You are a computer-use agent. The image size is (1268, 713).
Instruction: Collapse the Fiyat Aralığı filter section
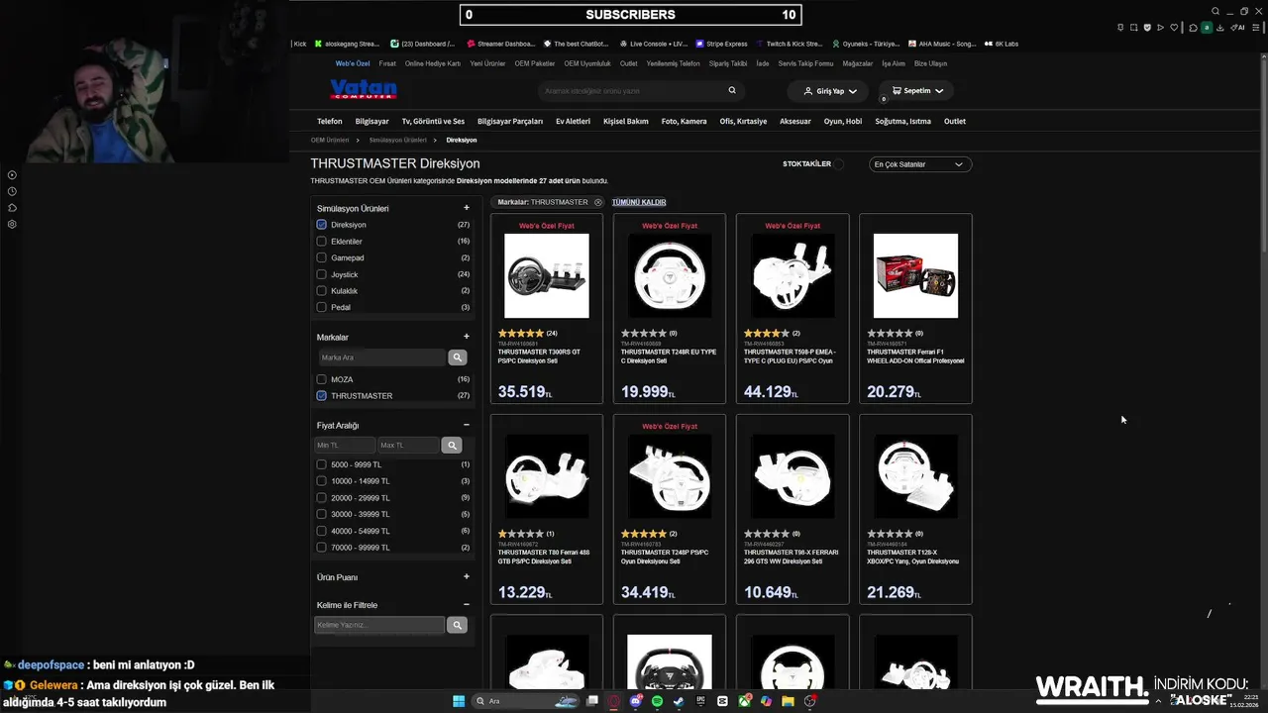466,425
